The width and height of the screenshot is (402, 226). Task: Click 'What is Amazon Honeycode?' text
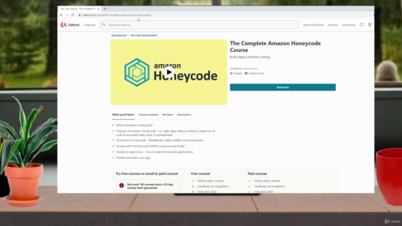(134, 126)
